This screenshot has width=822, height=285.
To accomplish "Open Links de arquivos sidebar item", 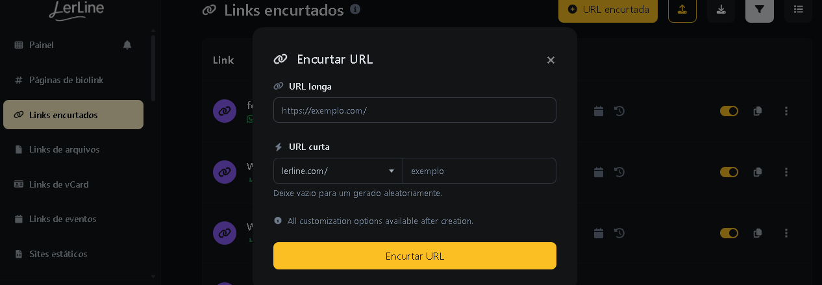I will tap(64, 149).
